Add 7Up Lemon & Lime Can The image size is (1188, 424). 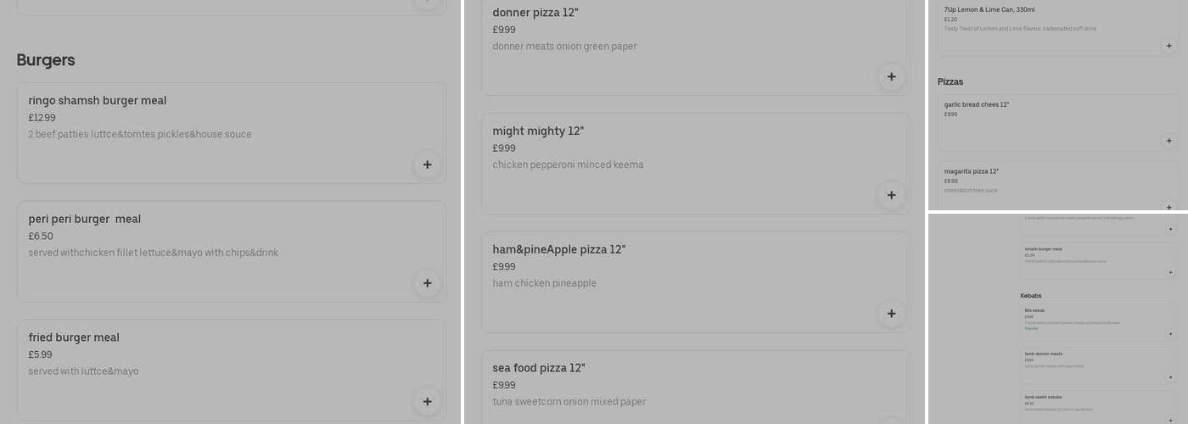pyautogui.click(x=1168, y=46)
